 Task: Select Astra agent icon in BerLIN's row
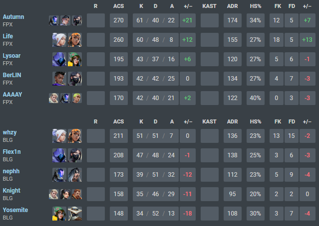point(60,79)
